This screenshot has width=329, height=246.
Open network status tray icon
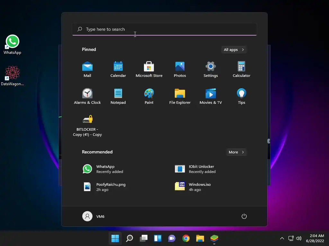coord(291,238)
